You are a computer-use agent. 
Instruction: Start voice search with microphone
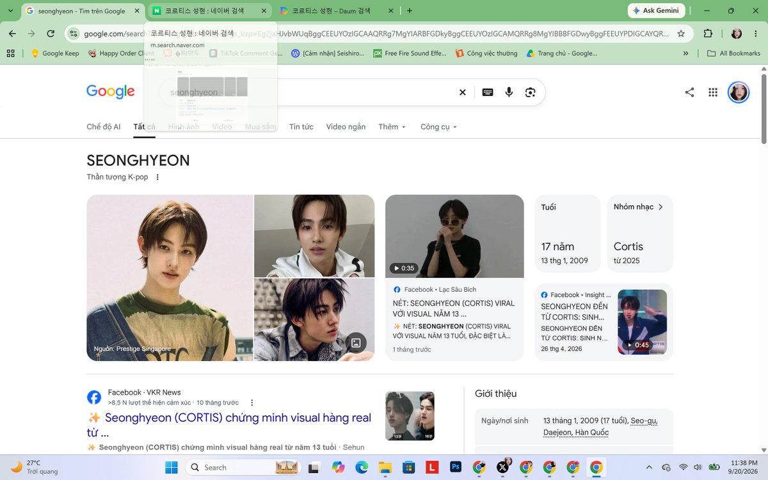509,92
